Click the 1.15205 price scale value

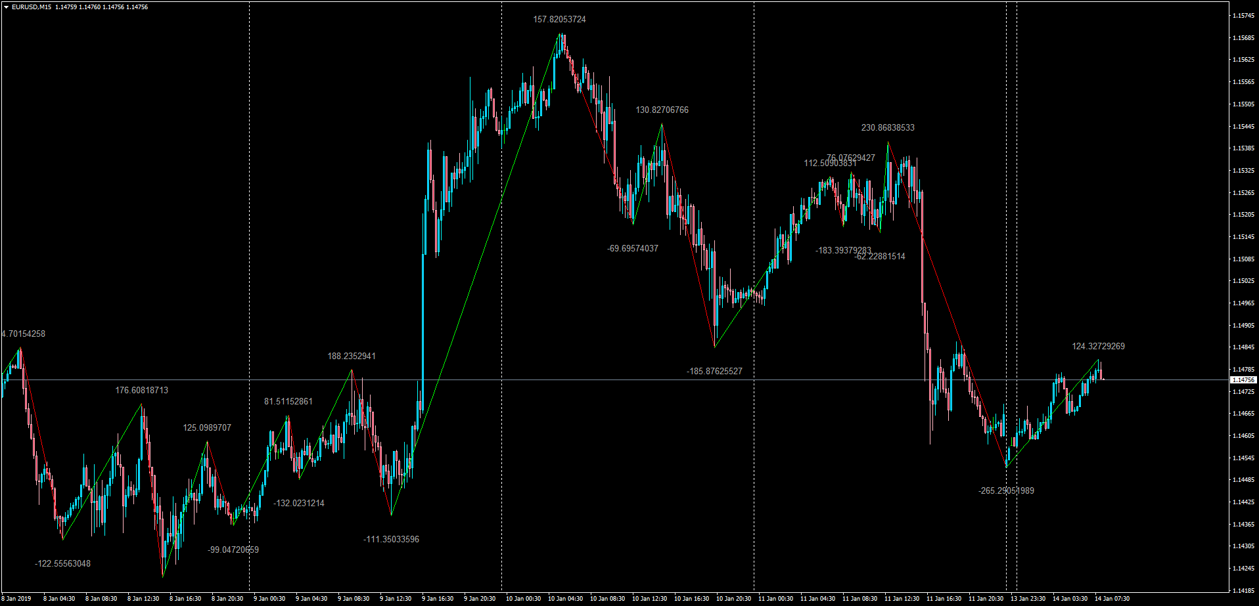point(1243,214)
